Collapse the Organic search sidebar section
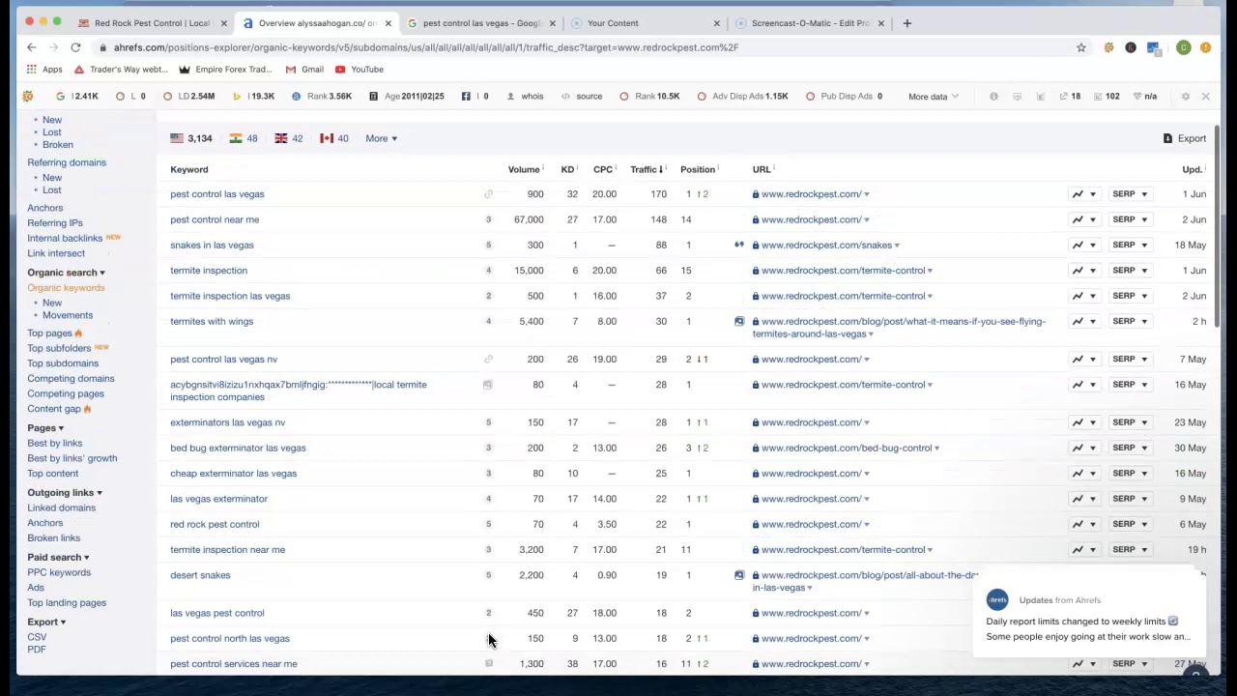 coord(66,274)
